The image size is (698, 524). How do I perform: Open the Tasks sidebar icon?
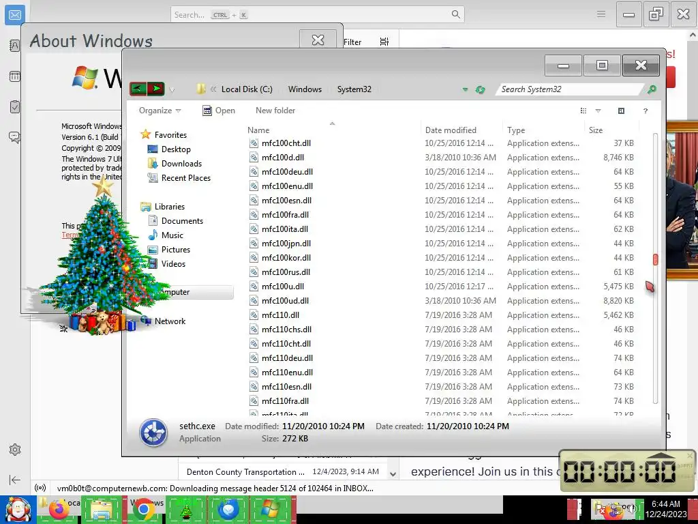15,107
